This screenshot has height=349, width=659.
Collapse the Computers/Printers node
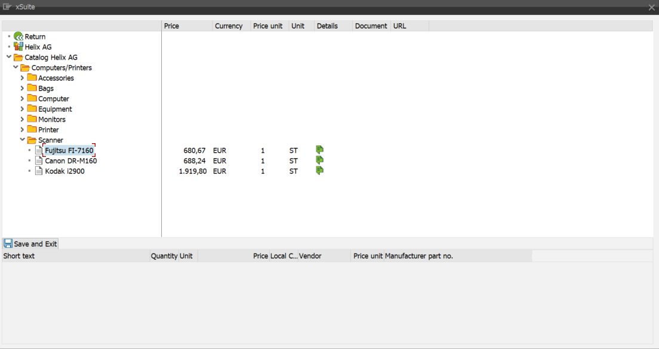tap(16, 67)
